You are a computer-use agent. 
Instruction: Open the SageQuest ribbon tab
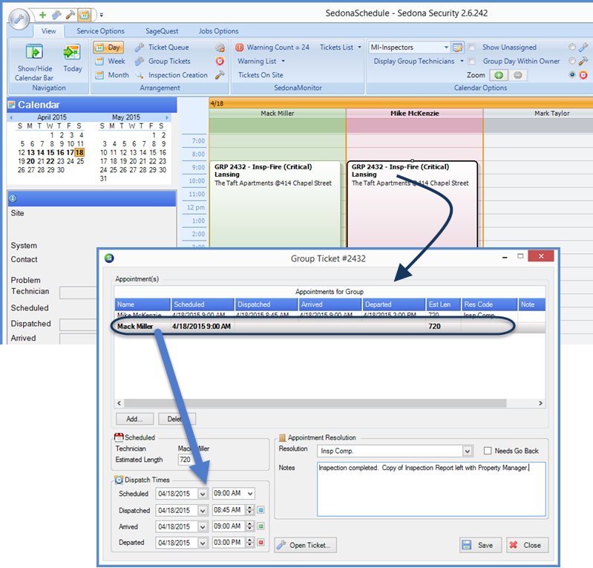tap(162, 31)
